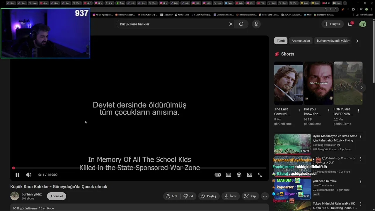Open the new browser tab plus button

345,3
